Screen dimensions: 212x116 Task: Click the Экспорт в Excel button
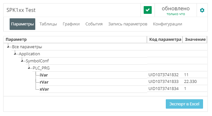(184, 104)
